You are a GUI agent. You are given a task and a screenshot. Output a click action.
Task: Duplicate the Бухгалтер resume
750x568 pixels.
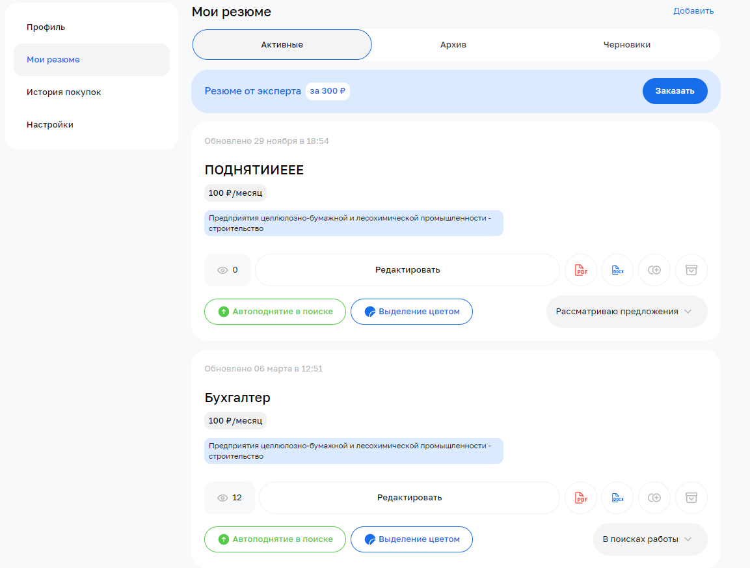[x=654, y=498]
